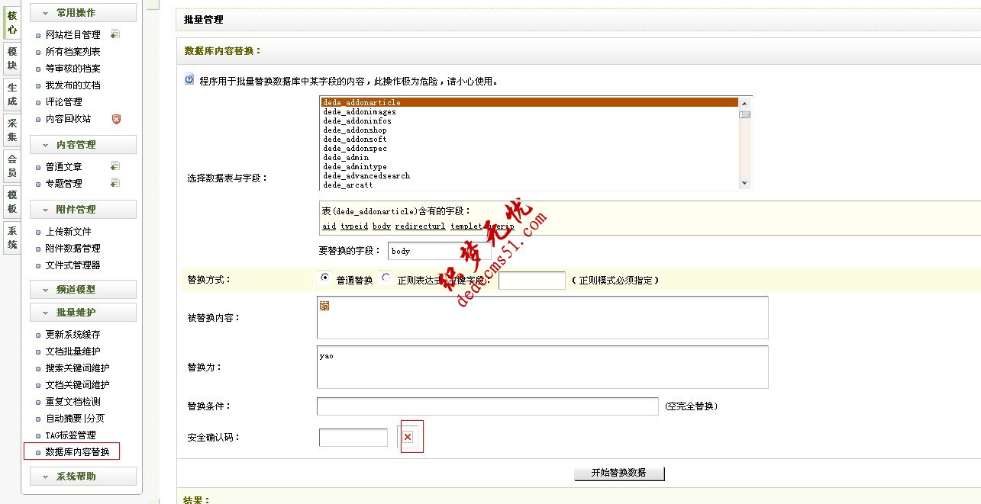
Task: Click the table list's scrollbar down arrow
Action: (x=745, y=182)
